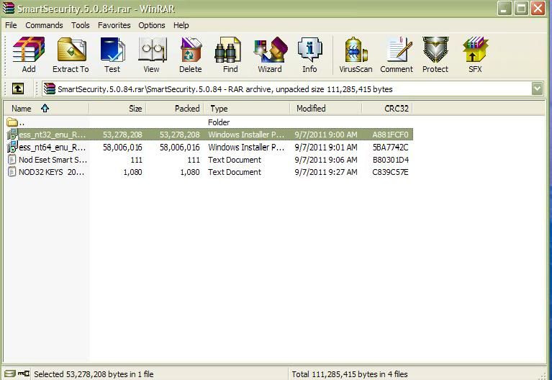The height and width of the screenshot is (380, 552).
Task: Click size value 58,006,016 in Size column
Action: (122, 148)
